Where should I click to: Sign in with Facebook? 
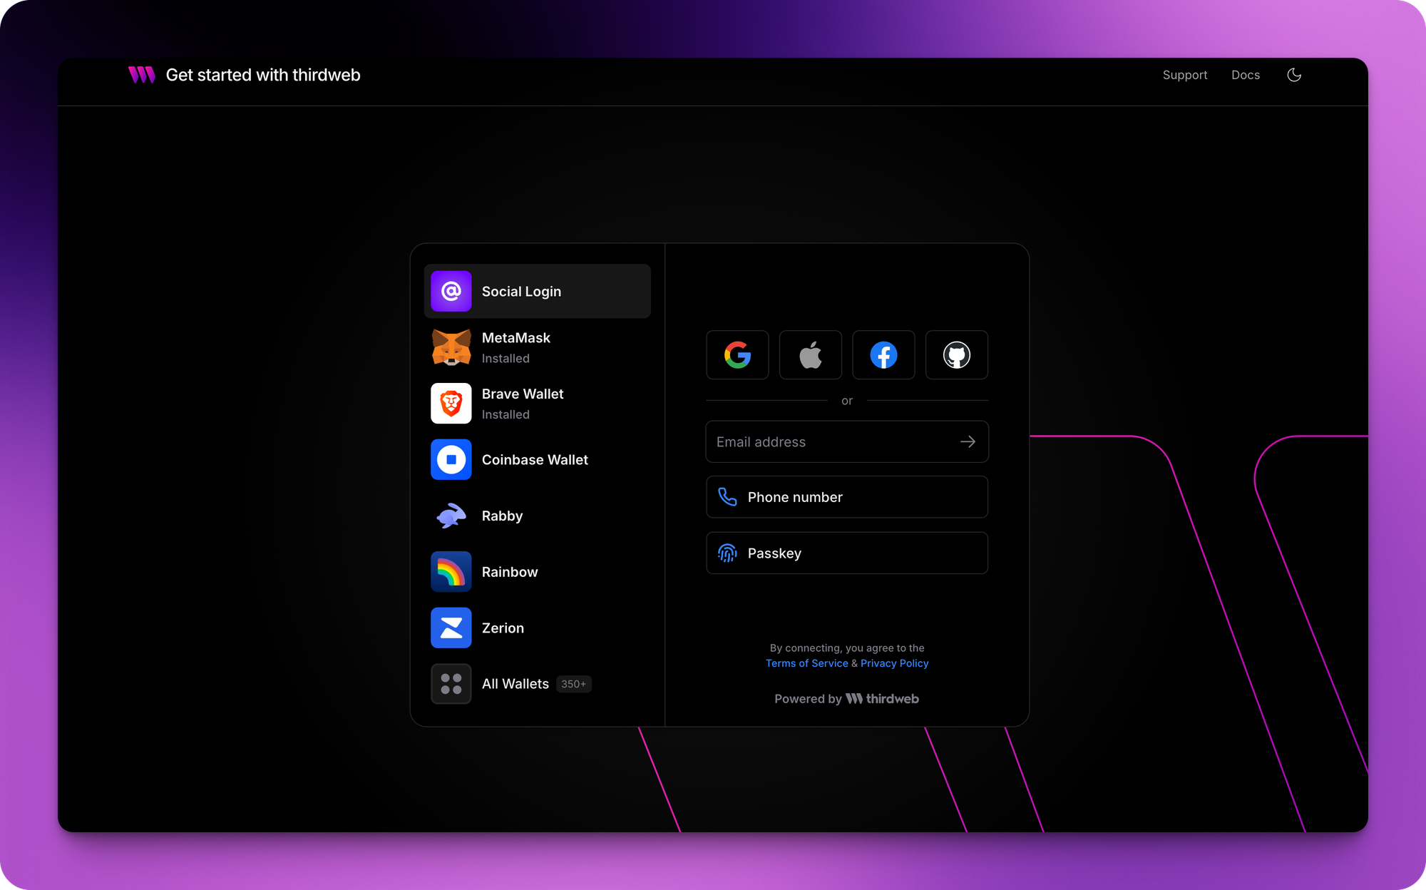click(x=883, y=354)
